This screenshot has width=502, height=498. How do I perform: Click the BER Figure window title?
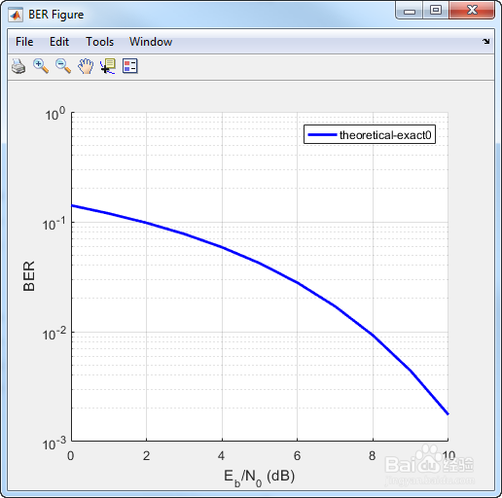click(x=56, y=15)
